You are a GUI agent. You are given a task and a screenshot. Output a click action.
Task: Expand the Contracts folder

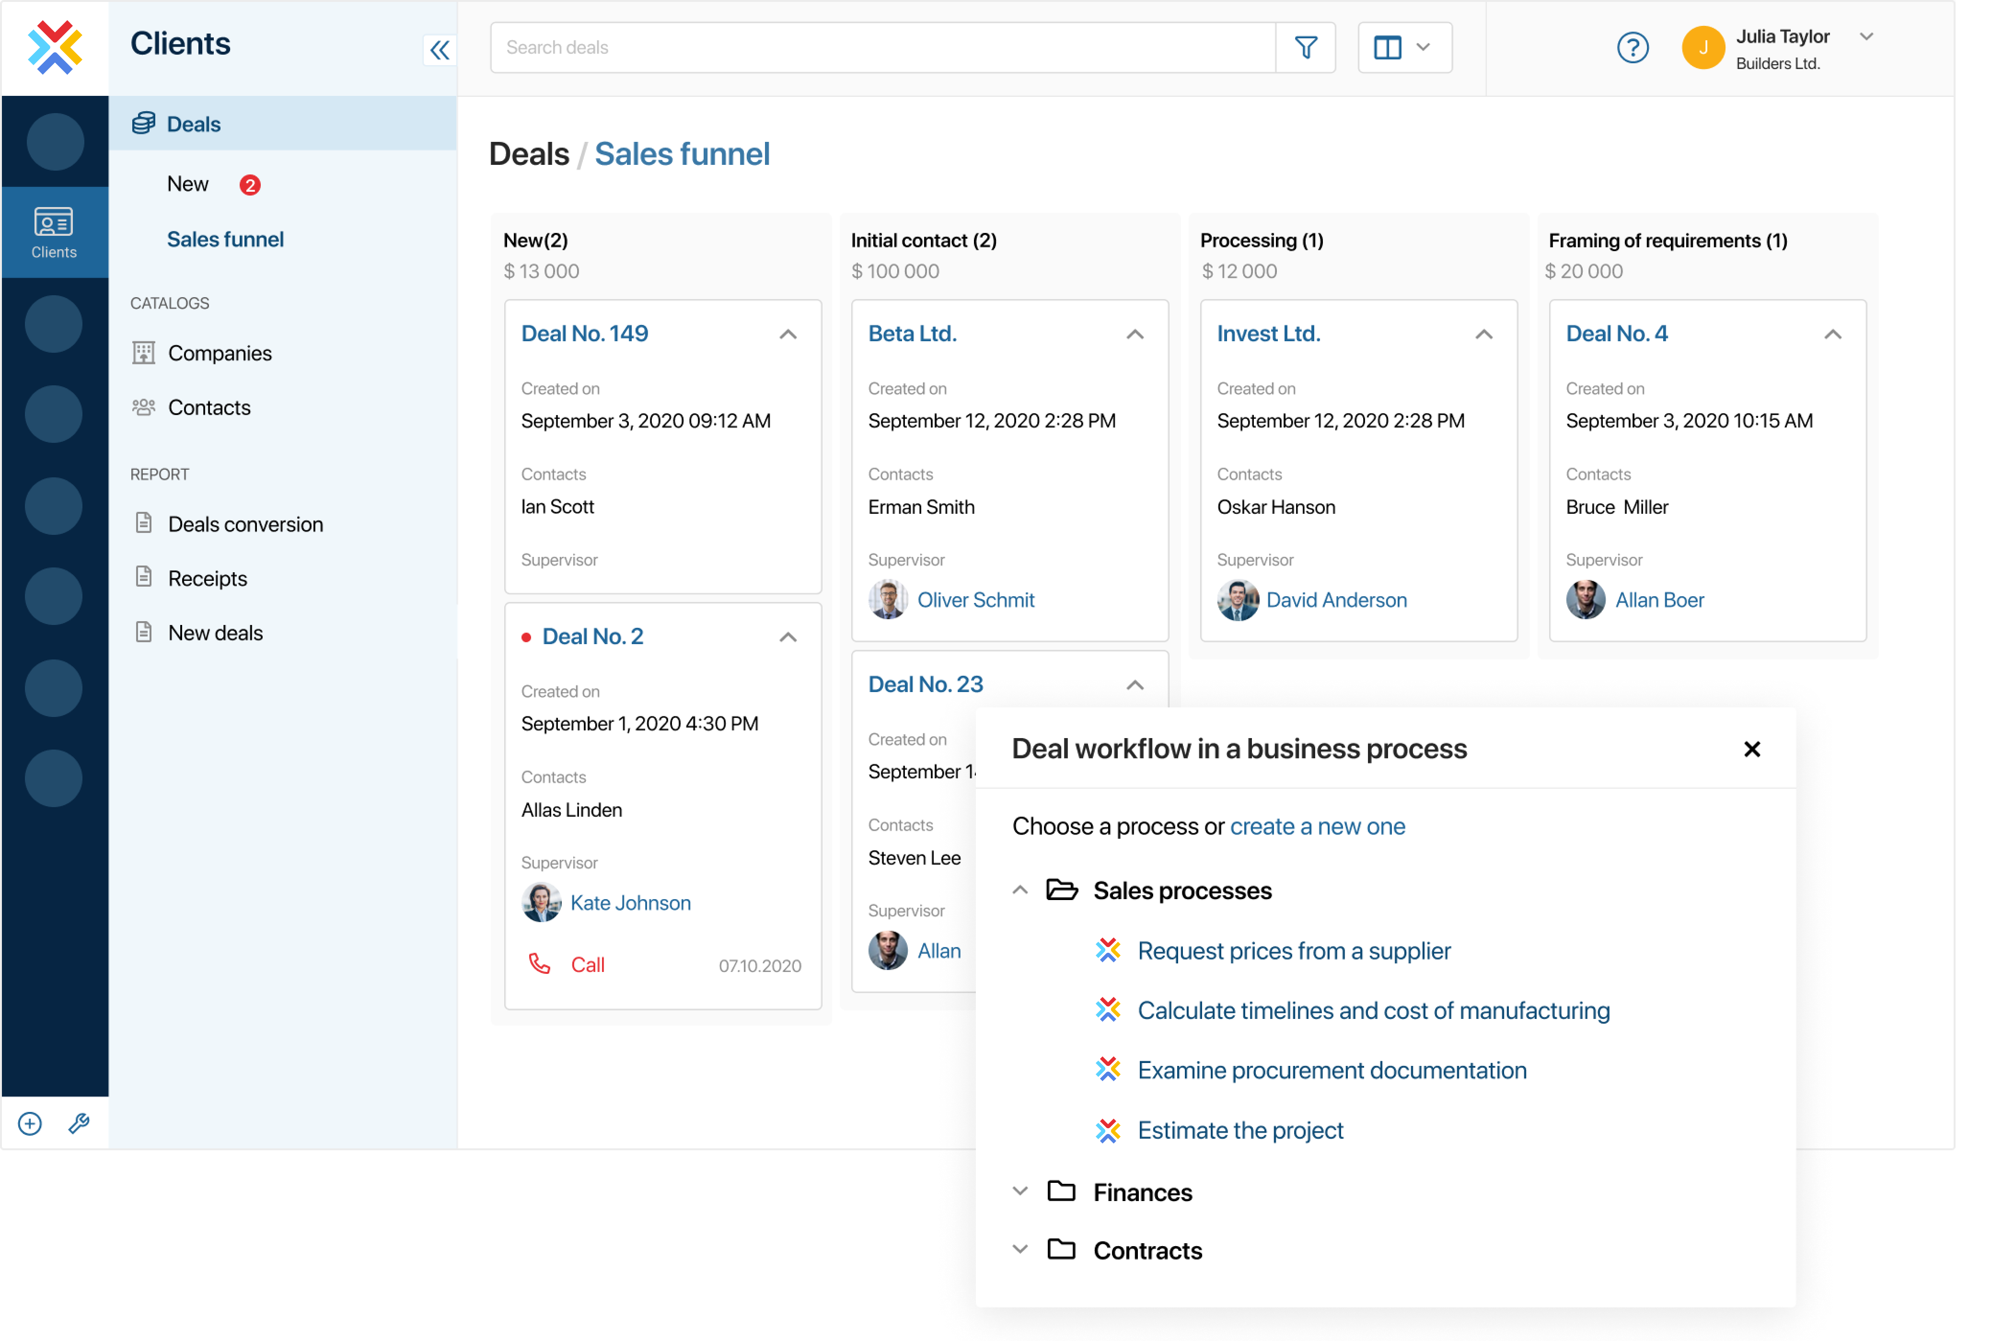coord(1019,1250)
